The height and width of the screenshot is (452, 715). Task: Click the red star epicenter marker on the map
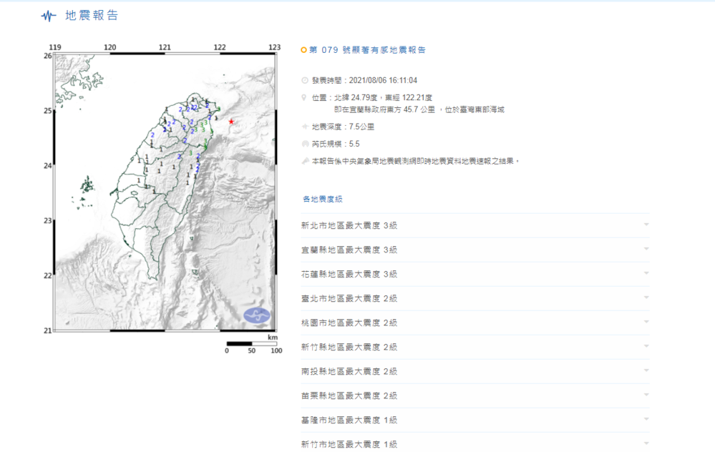click(231, 122)
